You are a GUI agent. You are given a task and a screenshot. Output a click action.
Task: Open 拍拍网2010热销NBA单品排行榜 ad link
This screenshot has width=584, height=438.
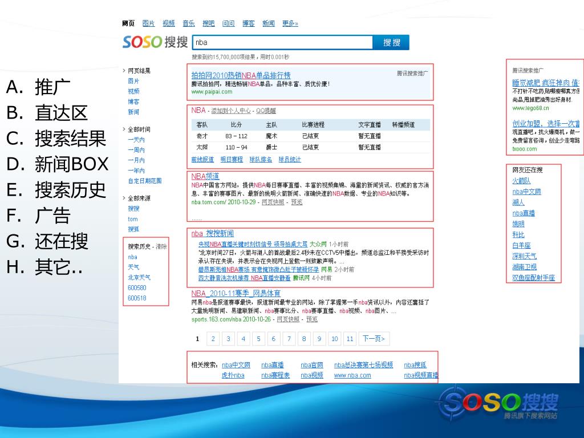point(241,75)
